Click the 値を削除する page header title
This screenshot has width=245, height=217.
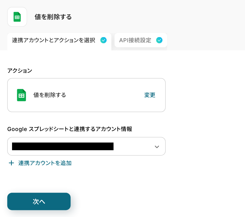(53, 17)
